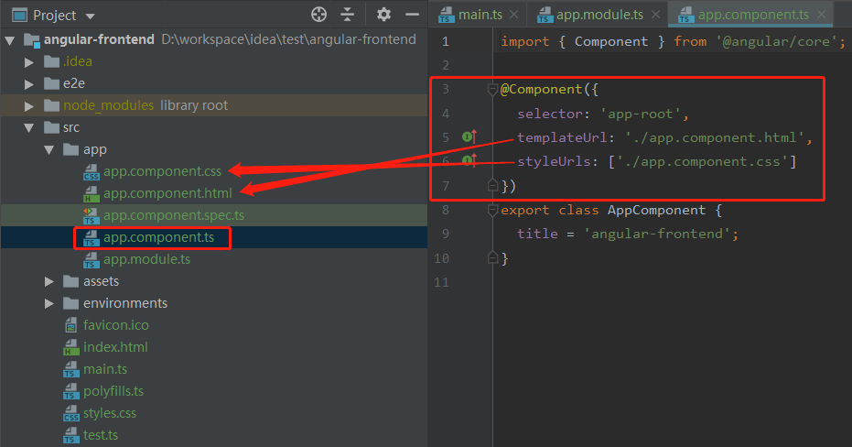Viewport: 852px width, 447px height.
Task: Select app.component.ts in the project tree
Action: point(158,237)
